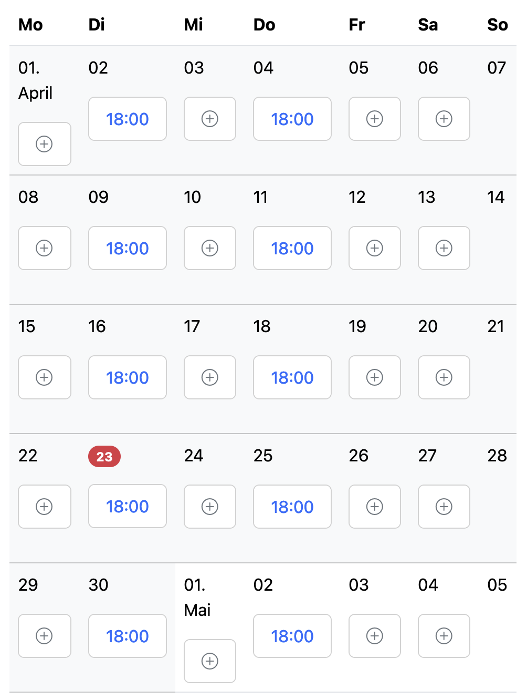Select the 18:00 slot on Thursday 18
The image size is (527, 700).
(x=292, y=377)
